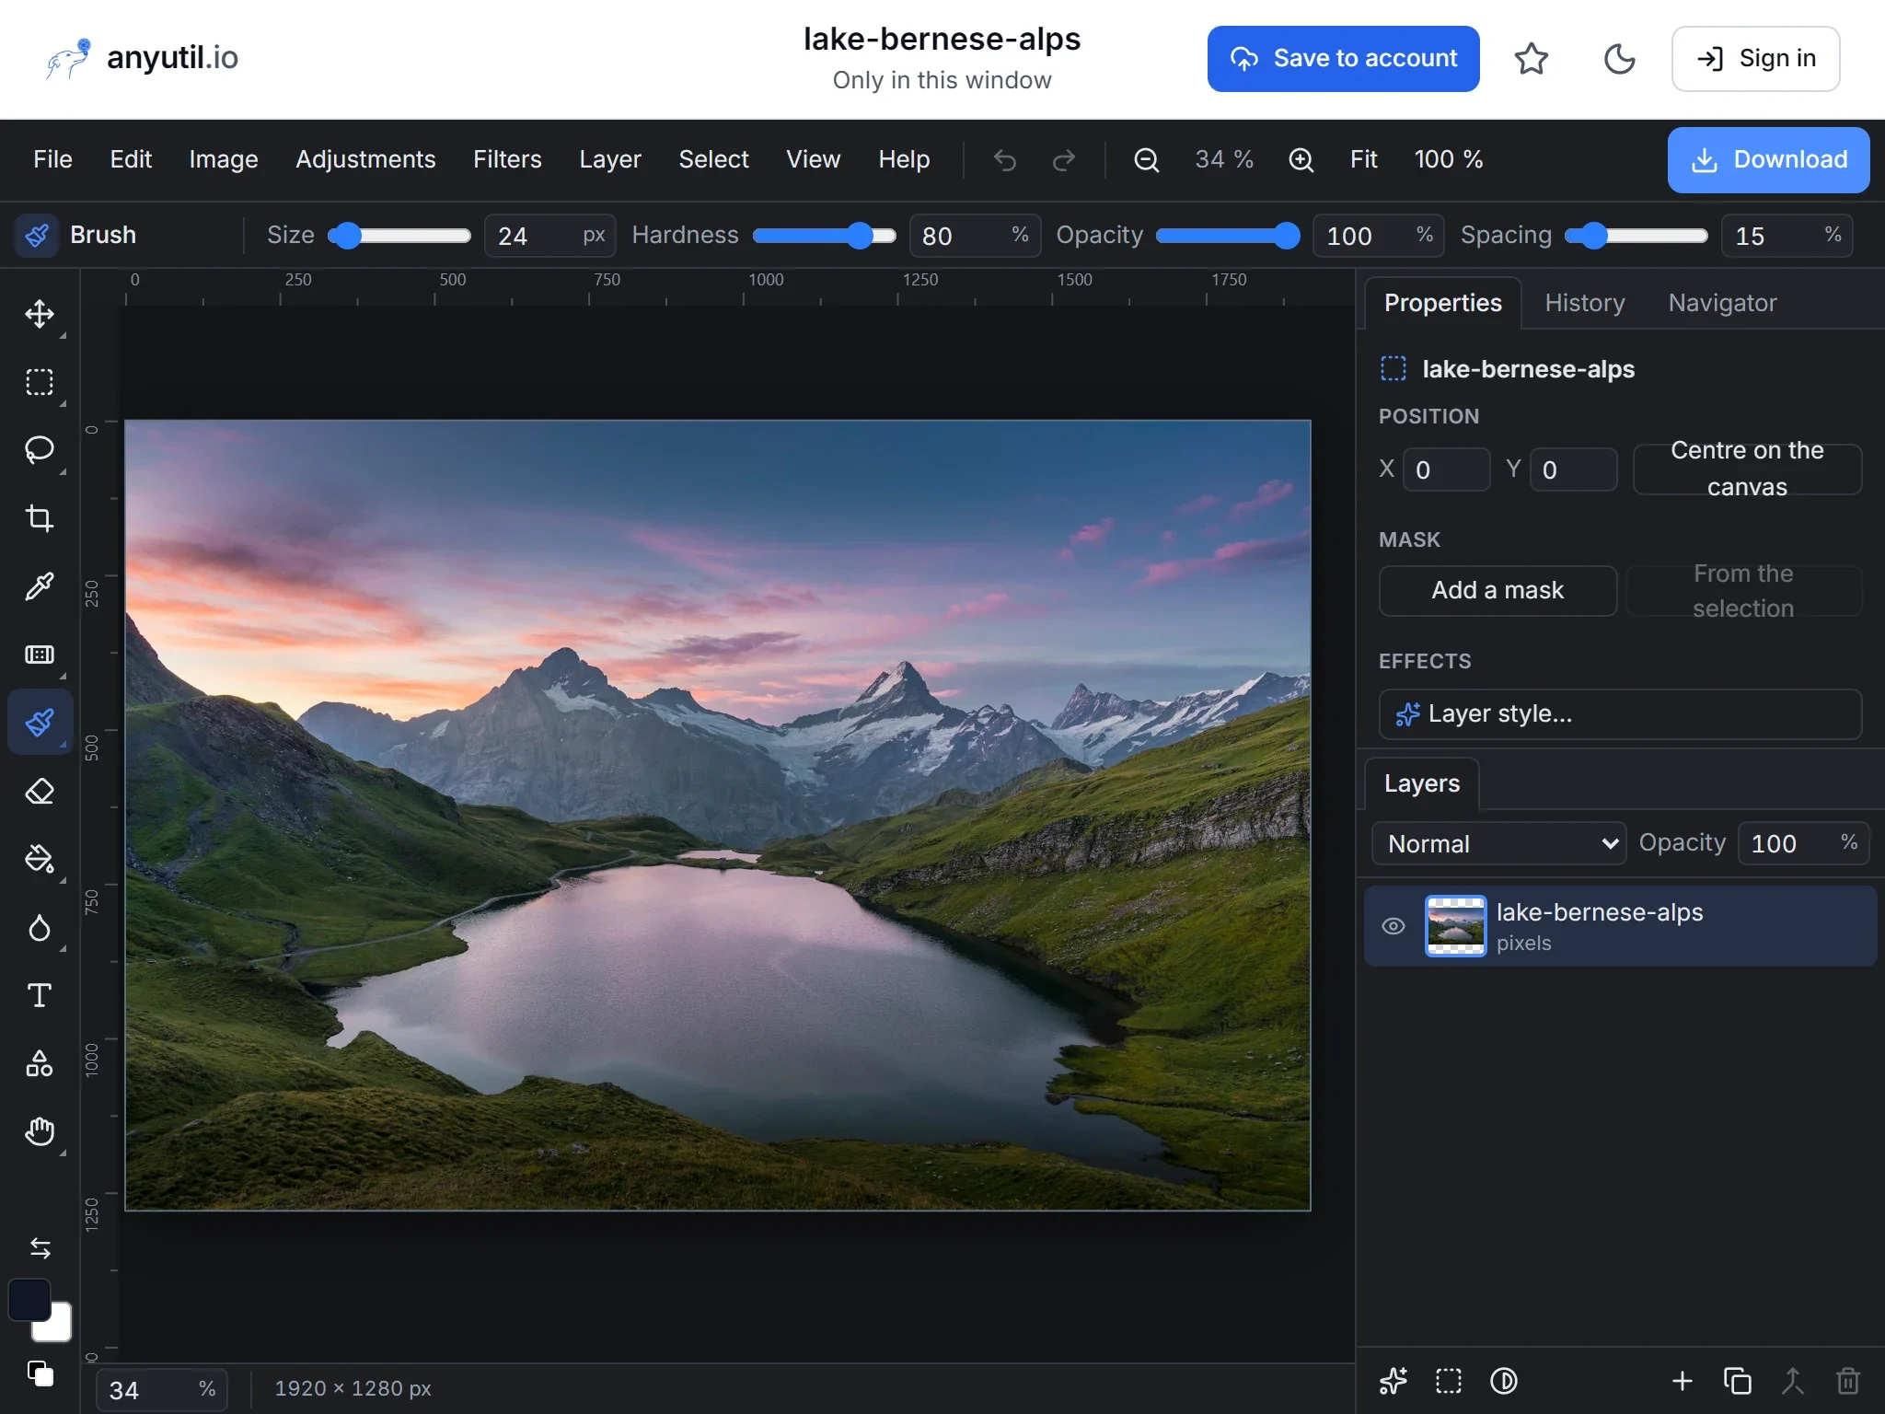Select the Blur drop tool

click(x=40, y=927)
